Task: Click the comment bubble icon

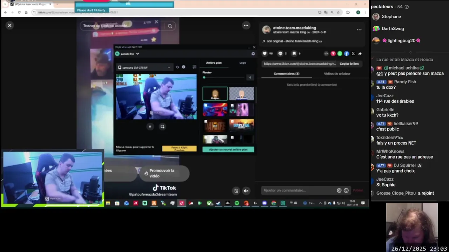Action: [280, 54]
